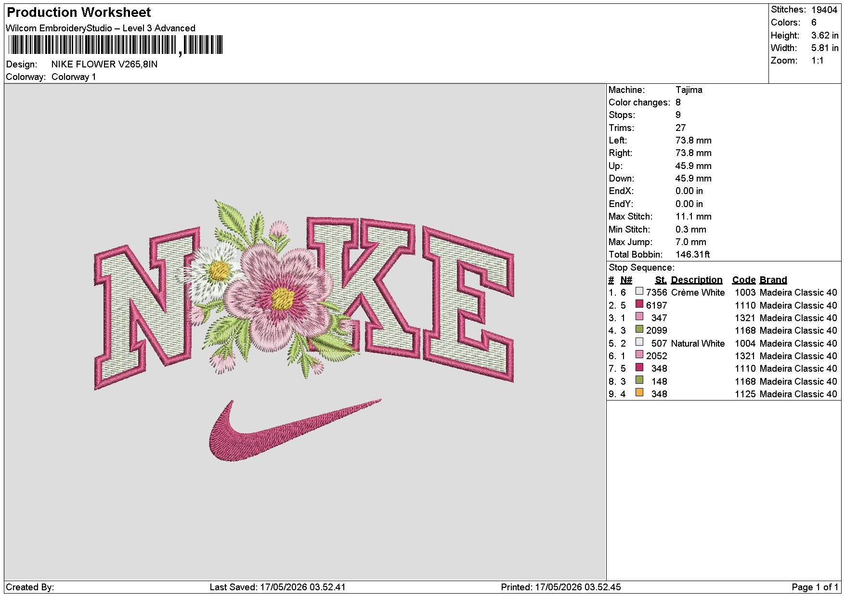Viewport: 845px width, 597px height.
Task: Click the 'Created By:' footer label
Action: 30,587
